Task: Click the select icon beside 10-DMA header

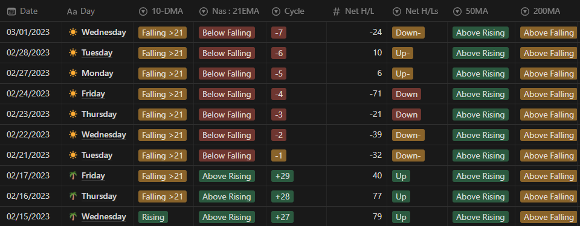Action: (x=143, y=12)
